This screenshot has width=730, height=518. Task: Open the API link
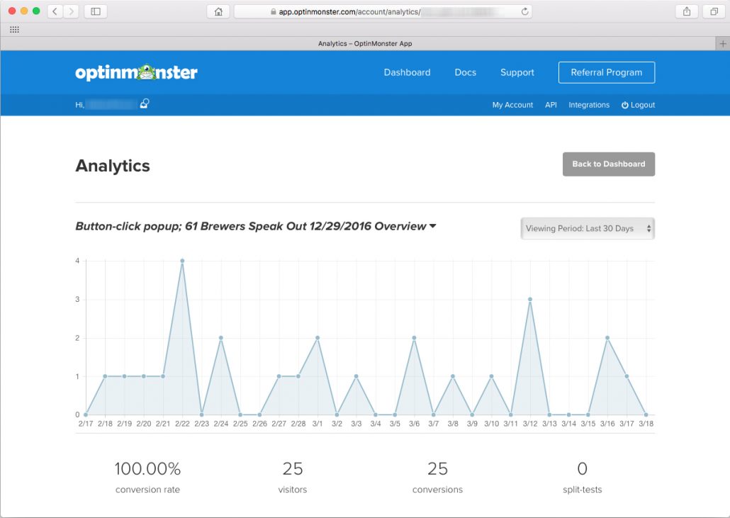tap(551, 105)
